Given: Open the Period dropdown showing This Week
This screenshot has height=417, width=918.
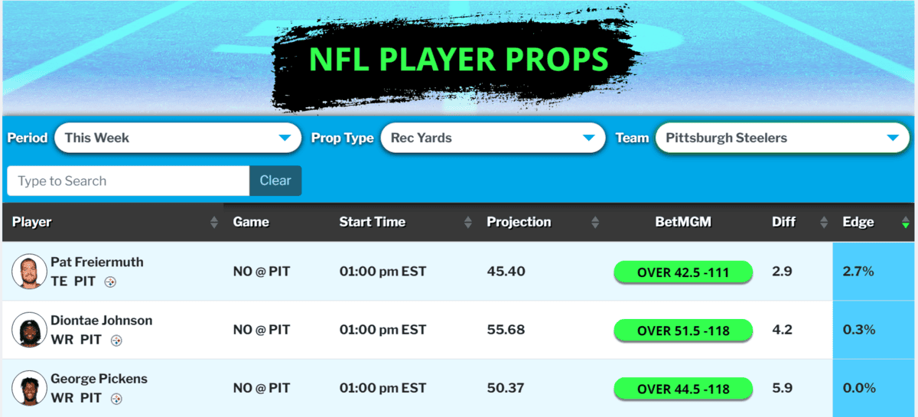Looking at the screenshot, I should [177, 138].
